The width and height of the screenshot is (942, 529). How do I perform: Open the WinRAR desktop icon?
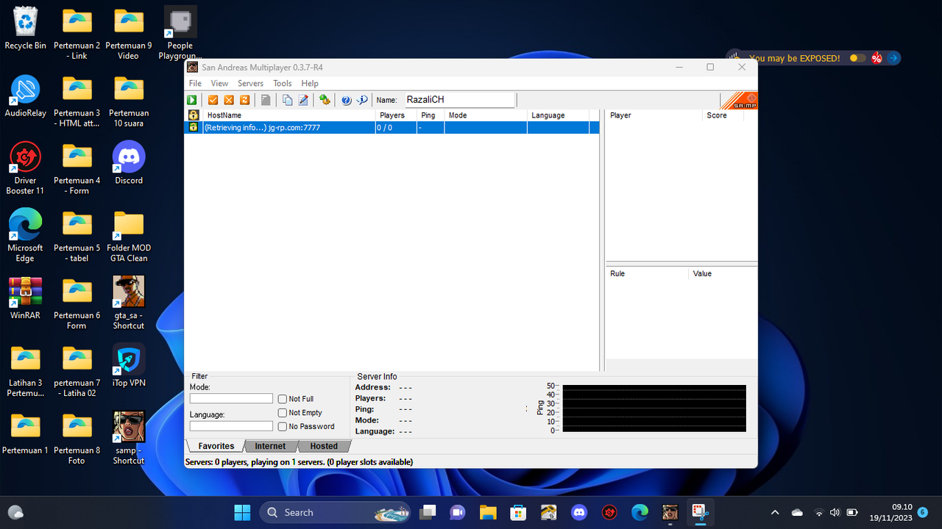click(x=26, y=298)
